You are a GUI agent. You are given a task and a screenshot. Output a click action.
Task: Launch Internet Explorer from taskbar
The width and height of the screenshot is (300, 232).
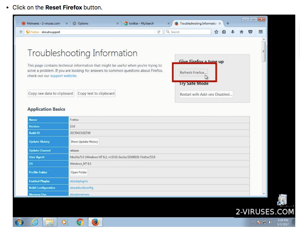[35, 222]
